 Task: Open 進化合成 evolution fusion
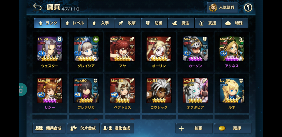[x=117, y=128]
